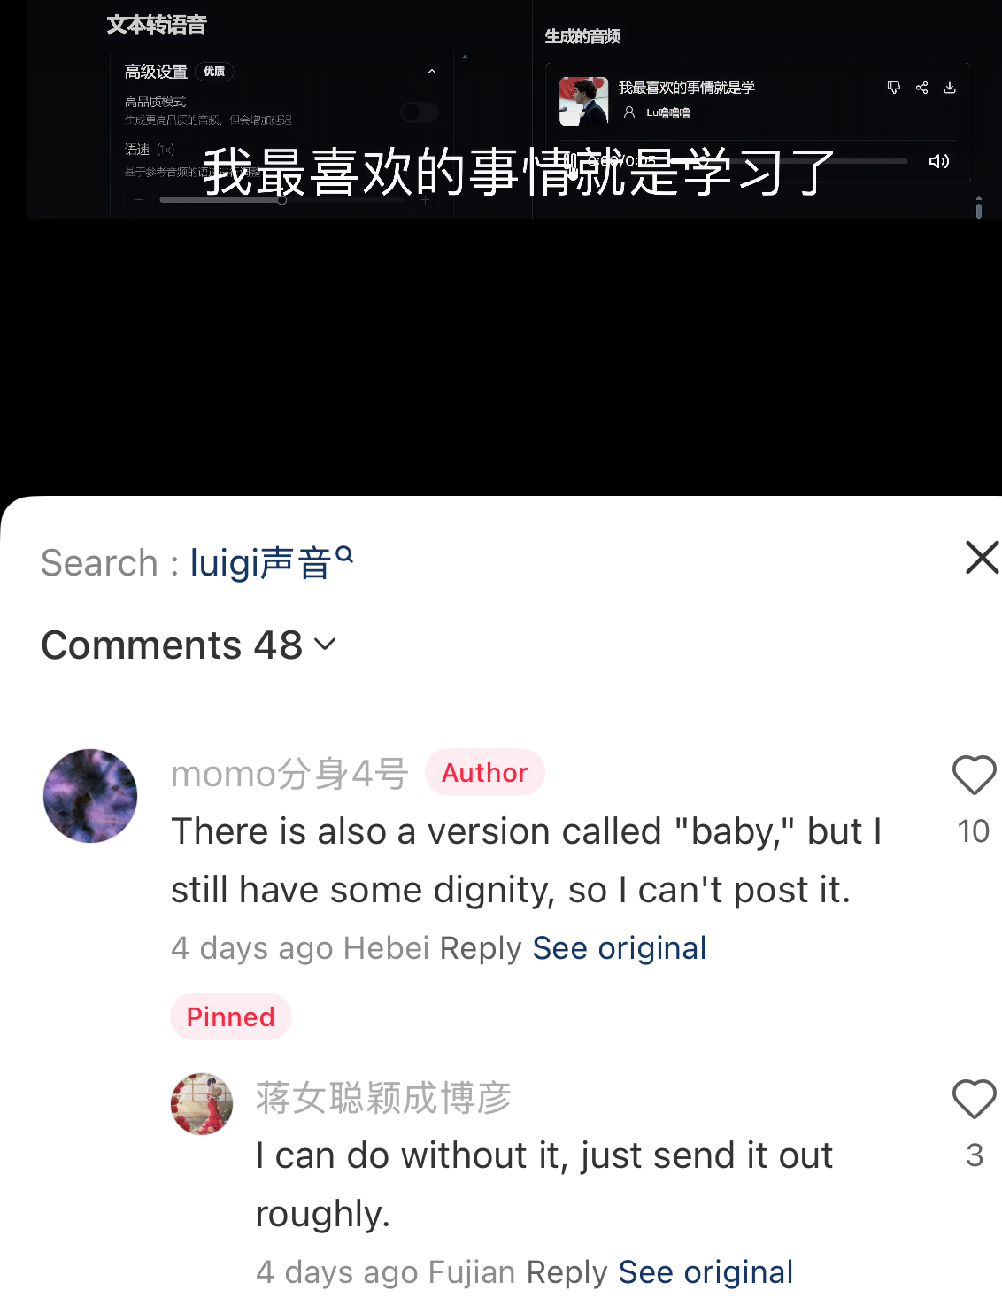Click the share icon on generated audio
Viewport: 1002px width, 1298px height.
pos(921,88)
